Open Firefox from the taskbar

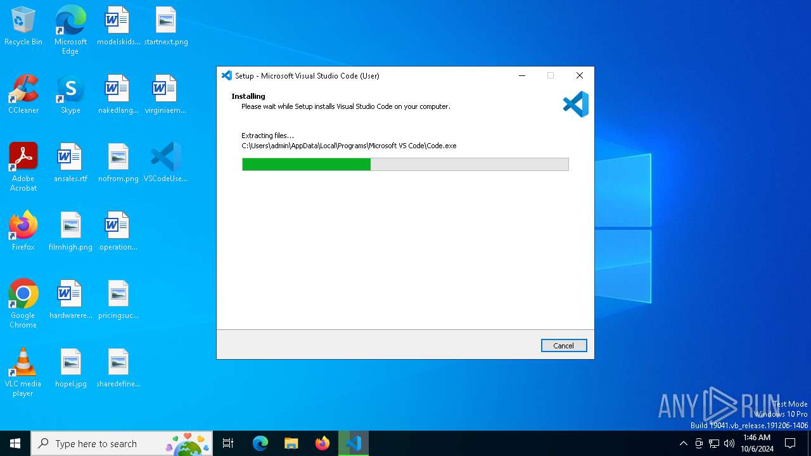pos(322,443)
